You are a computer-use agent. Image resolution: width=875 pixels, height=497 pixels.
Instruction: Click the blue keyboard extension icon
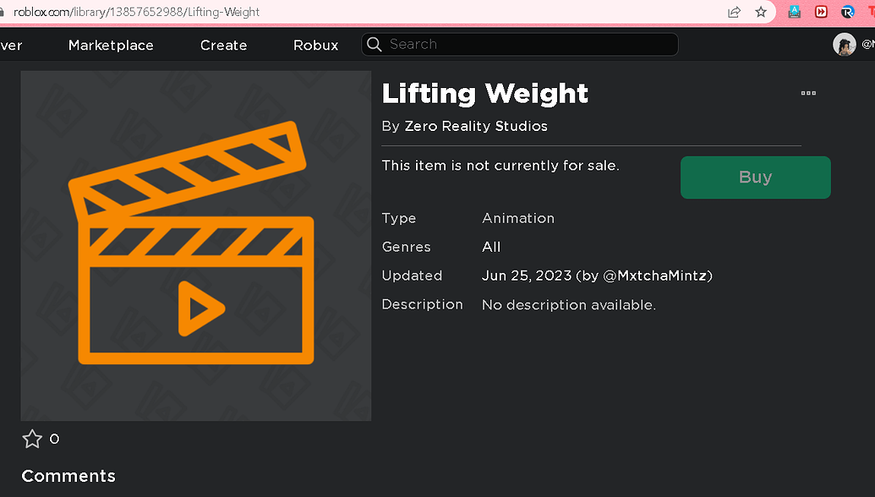793,12
